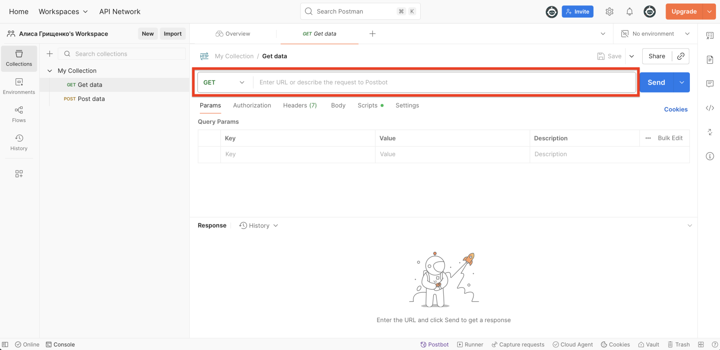Click the New button

[148, 34]
